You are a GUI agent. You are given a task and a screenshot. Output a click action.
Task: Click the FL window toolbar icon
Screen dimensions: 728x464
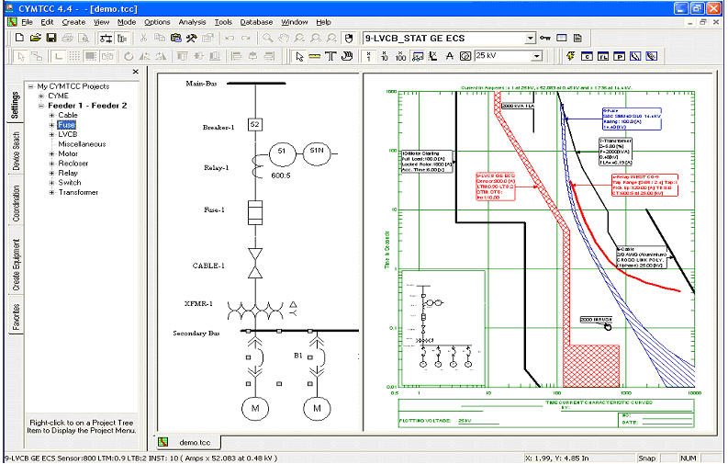[603, 56]
